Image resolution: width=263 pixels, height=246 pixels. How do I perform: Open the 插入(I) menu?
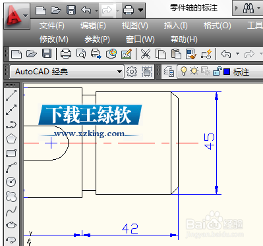[175, 26]
